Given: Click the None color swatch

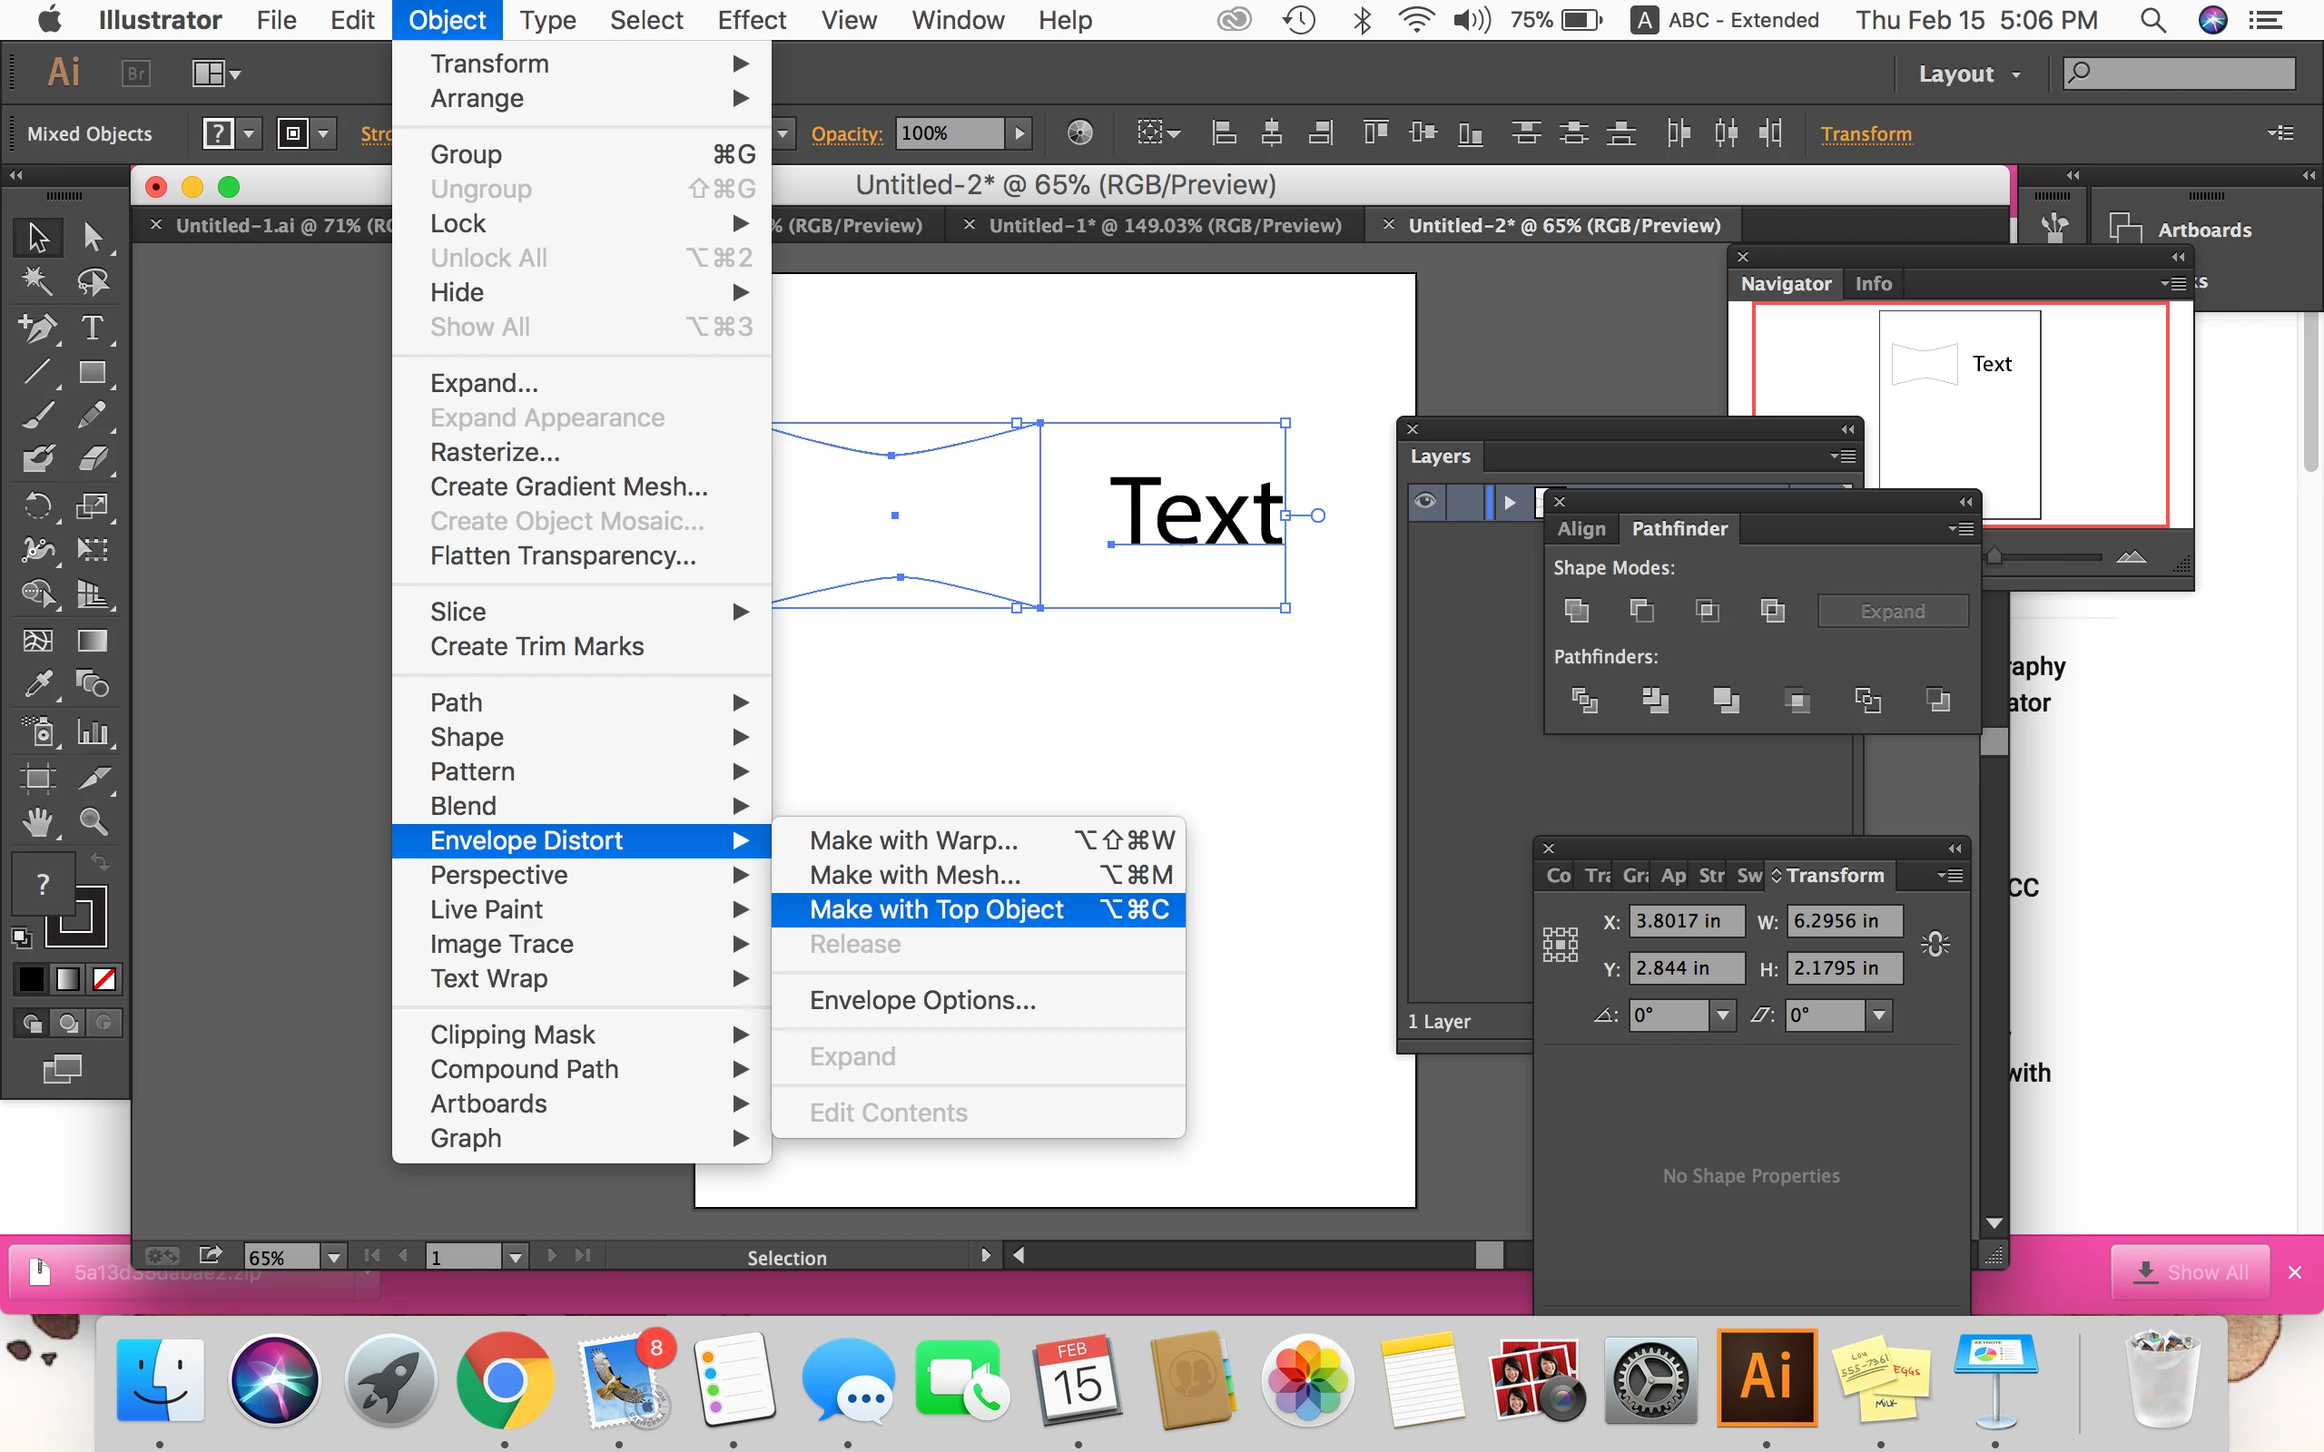Looking at the screenshot, I should click(x=103, y=978).
